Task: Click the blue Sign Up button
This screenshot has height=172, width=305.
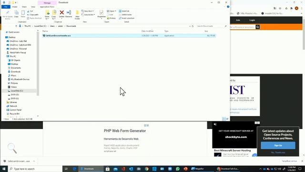Action: coord(278,145)
